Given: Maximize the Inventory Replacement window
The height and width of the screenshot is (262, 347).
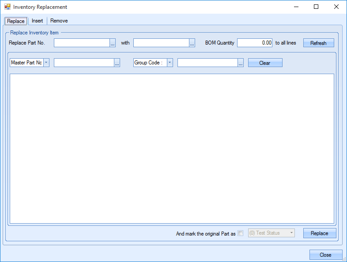Looking at the screenshot, I should pos(316,7).
